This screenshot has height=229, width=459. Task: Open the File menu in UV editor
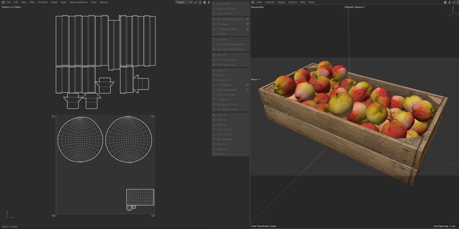tap(9, 2)
